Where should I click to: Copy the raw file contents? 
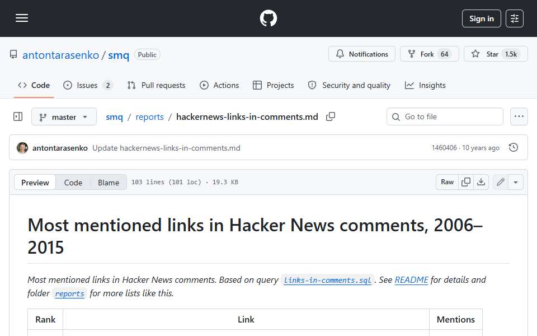click(x=466, y=182)
